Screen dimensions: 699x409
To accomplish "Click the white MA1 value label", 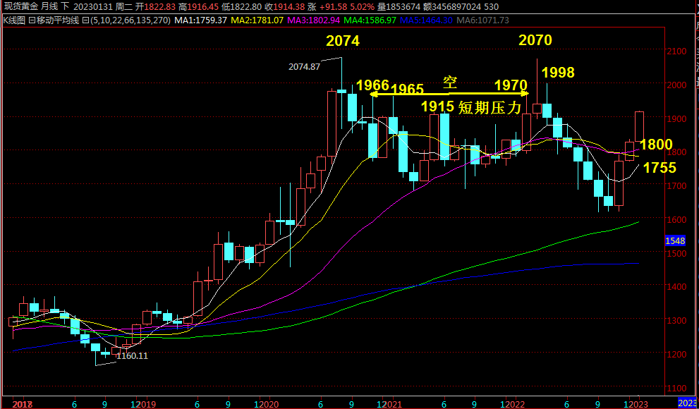I will pyautogui.click(x=201, y=20).
